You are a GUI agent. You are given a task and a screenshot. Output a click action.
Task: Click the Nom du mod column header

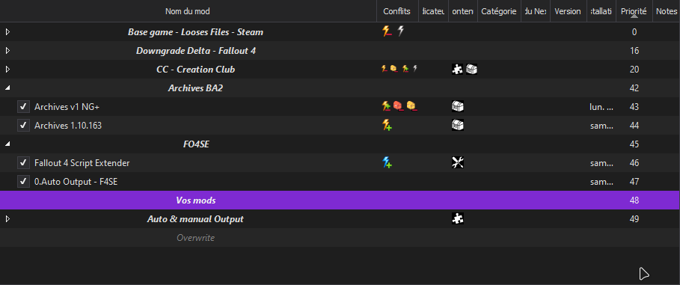click(x=187, y=11)
